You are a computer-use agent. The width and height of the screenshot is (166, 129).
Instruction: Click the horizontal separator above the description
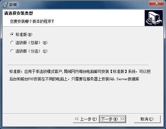[78, 65]
